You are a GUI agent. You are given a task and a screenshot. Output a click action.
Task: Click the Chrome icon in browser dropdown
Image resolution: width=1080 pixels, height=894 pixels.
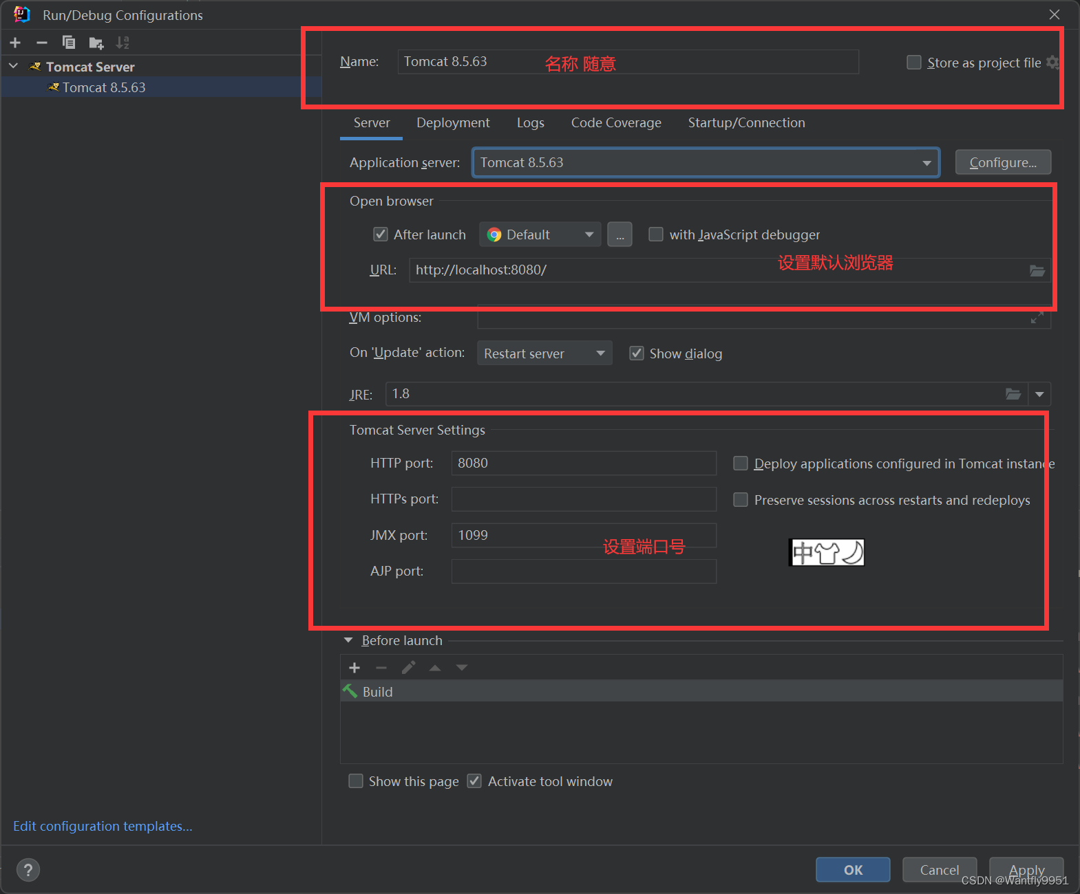(x=494, y=235)
